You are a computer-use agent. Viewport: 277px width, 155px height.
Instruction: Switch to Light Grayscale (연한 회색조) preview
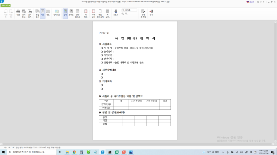78,13
